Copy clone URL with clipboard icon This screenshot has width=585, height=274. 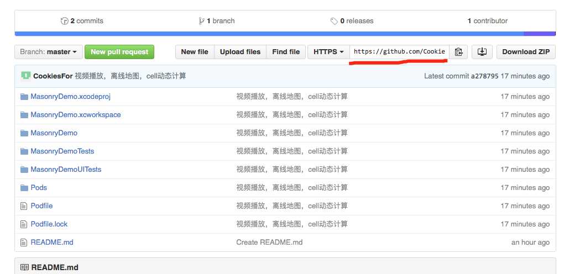[458, 52]
